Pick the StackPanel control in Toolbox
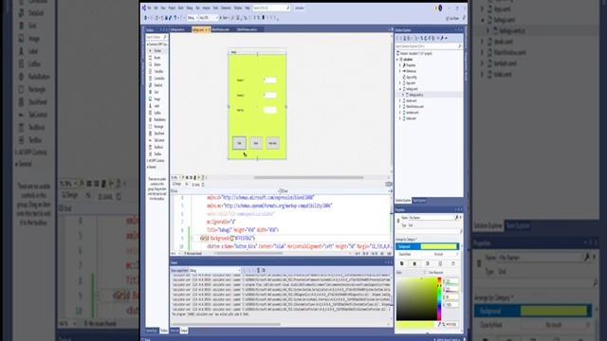The image size is (607, 341). (157, 134)
